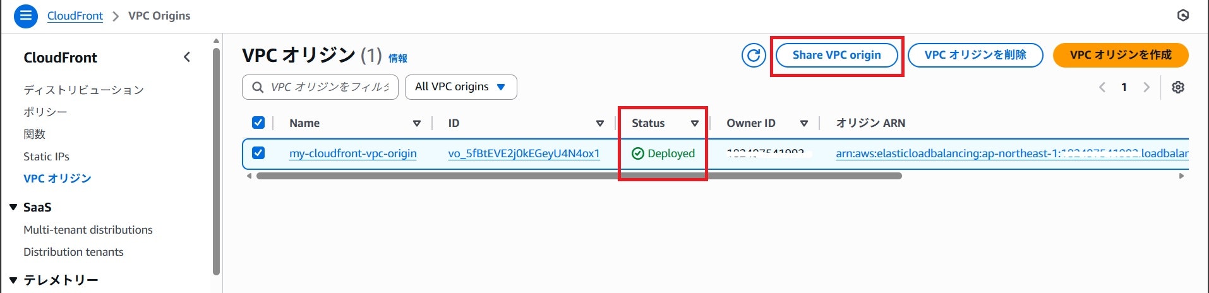Open ディストリビューション in sidebar
This screenshot has width=1209, height=293.
(84, 90)
